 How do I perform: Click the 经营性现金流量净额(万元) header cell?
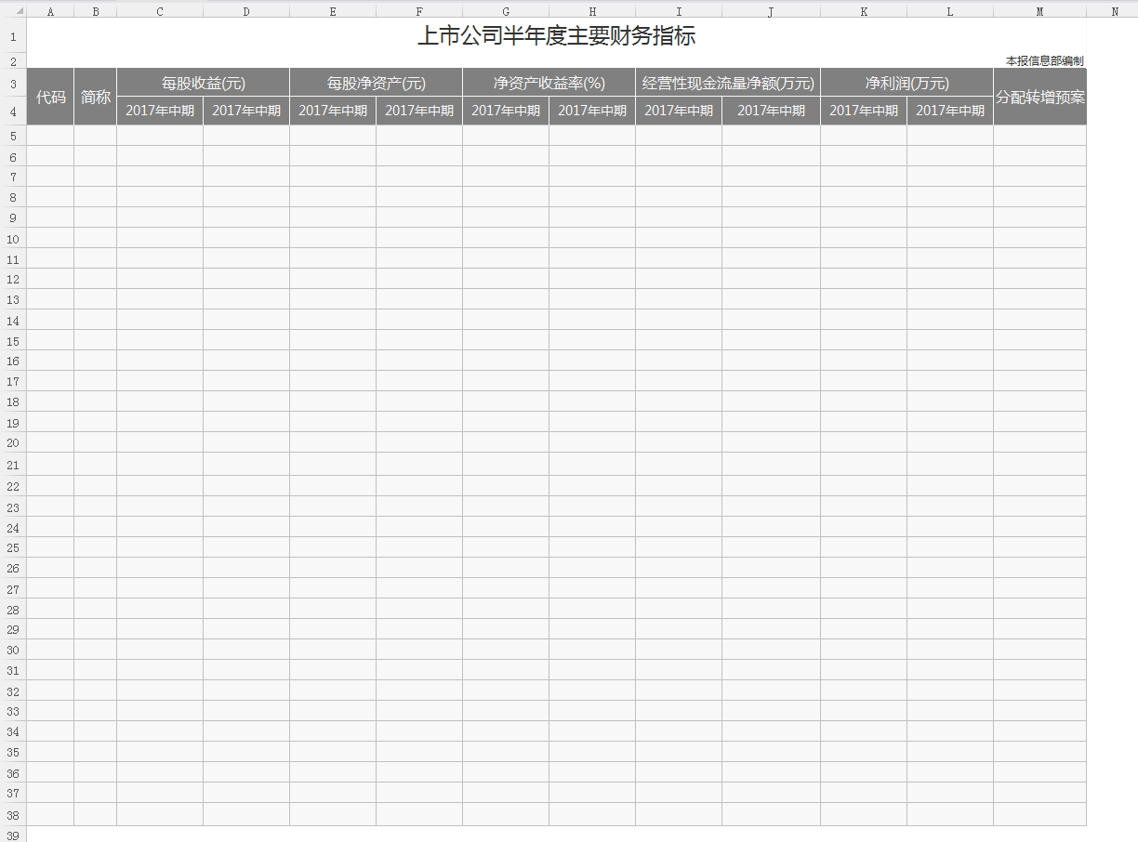point(727,83)
